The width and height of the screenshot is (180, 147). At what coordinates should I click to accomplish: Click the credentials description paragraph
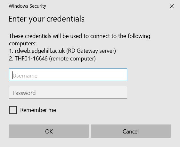tap(79, 40)
